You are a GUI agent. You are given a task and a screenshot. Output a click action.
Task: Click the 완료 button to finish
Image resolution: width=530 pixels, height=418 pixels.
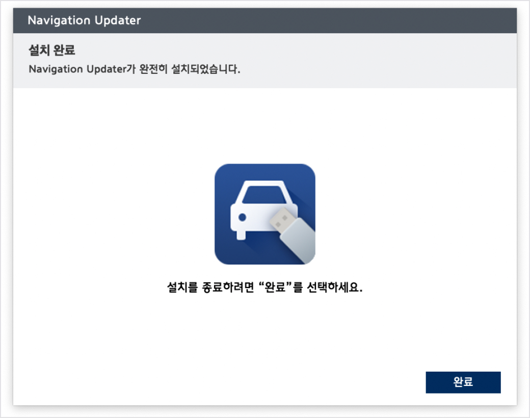point(463,382)
